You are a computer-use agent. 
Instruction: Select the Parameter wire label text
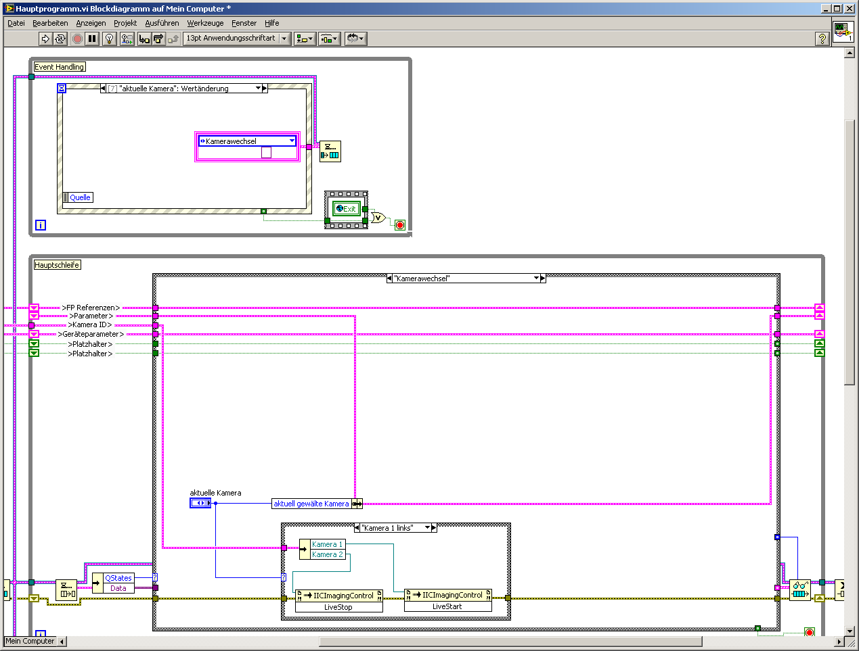click(x=91, y=316)
